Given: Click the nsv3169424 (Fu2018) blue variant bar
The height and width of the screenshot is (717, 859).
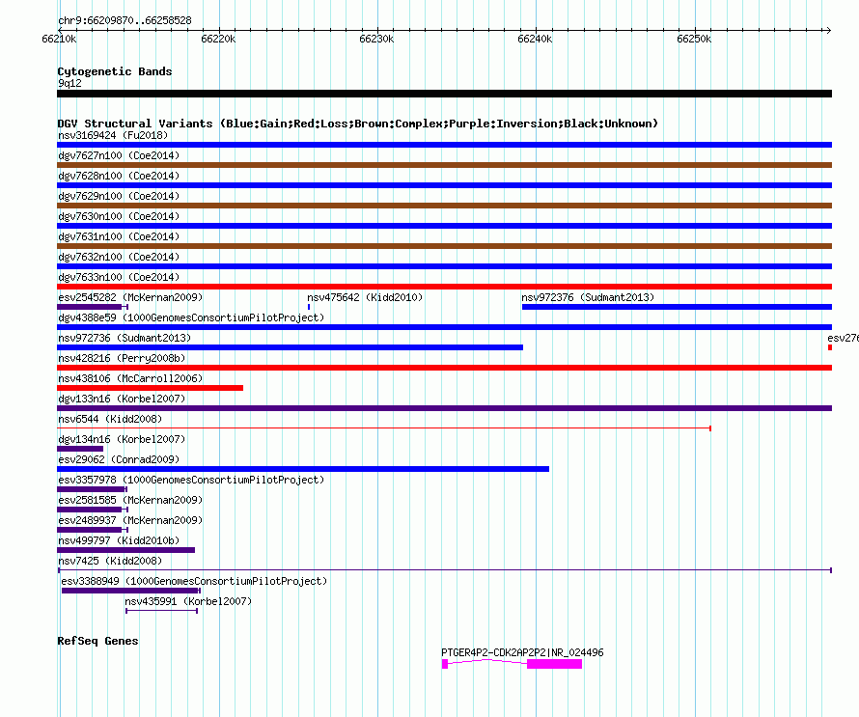Looking at the screenshot, I should click(x=444, y=145).
